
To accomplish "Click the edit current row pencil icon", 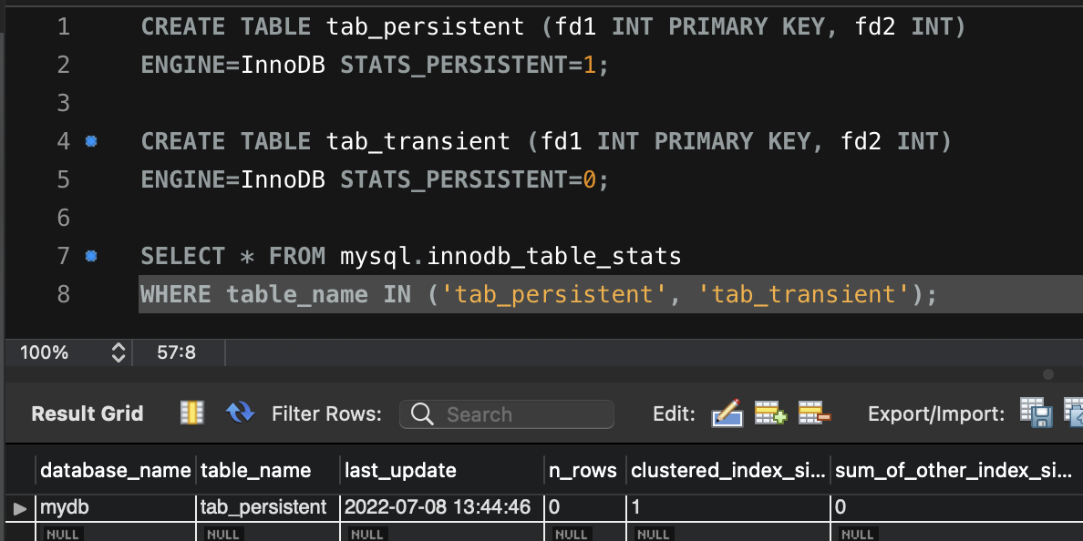I will coord(727,413).
